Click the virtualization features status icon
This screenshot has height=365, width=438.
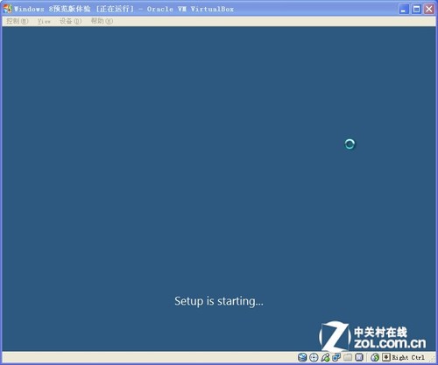(x=359, y=357)
